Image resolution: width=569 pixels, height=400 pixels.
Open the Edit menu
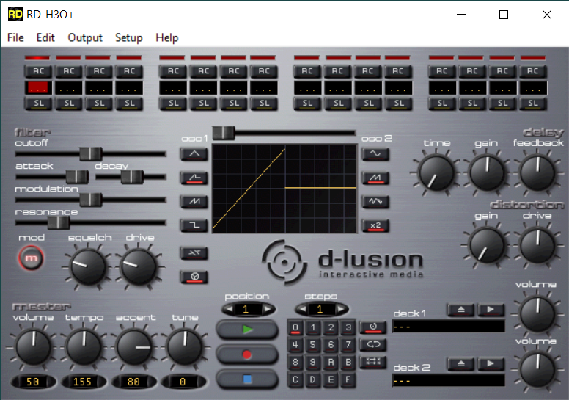pyautogui.click(x=45, y=37)
